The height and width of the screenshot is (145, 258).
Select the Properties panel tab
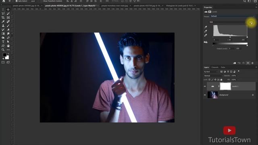208,7
